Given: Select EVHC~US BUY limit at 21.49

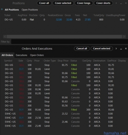Looking at the screenshot, I should (64, 126).
